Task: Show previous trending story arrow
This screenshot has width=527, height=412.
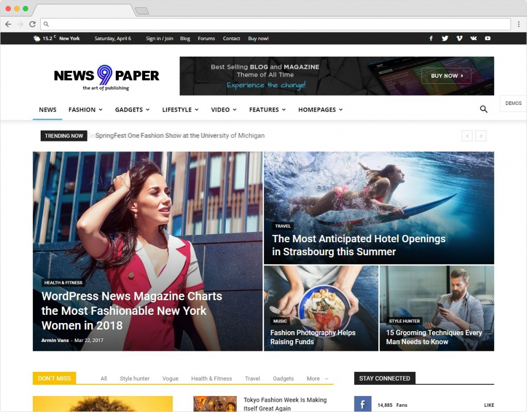Action: tap(467, 136)
